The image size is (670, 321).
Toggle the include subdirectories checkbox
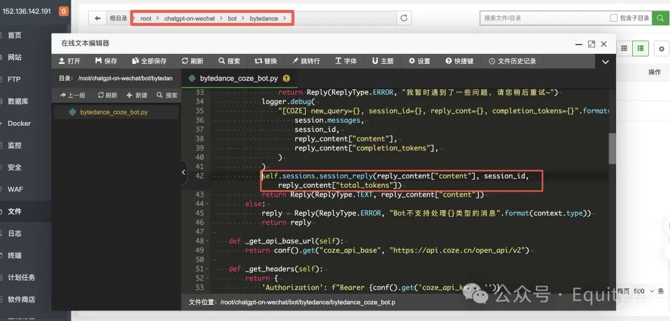click(x=614, y=18)
